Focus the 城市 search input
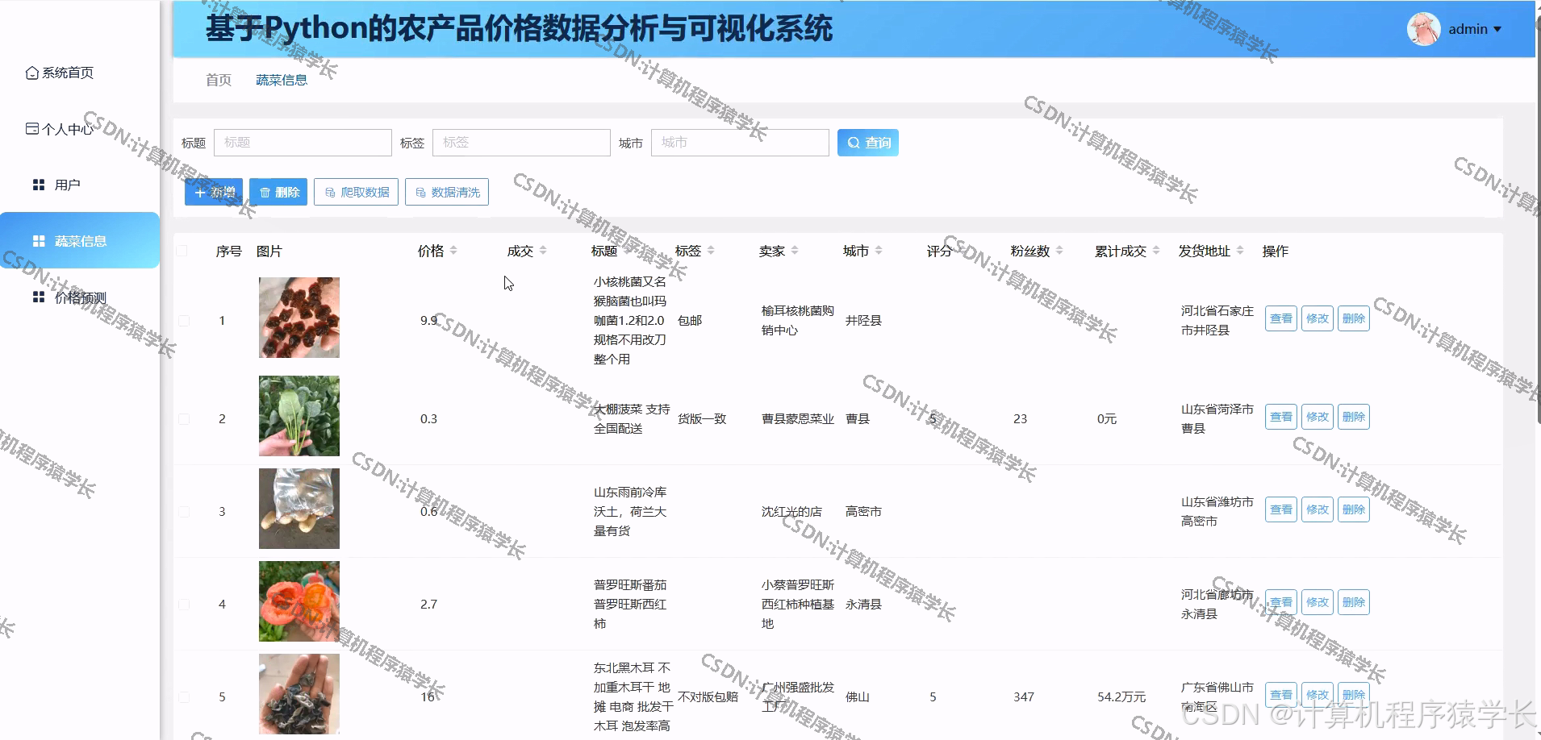Viewport: 1541px width, 740px height. (x=740, y=143)
